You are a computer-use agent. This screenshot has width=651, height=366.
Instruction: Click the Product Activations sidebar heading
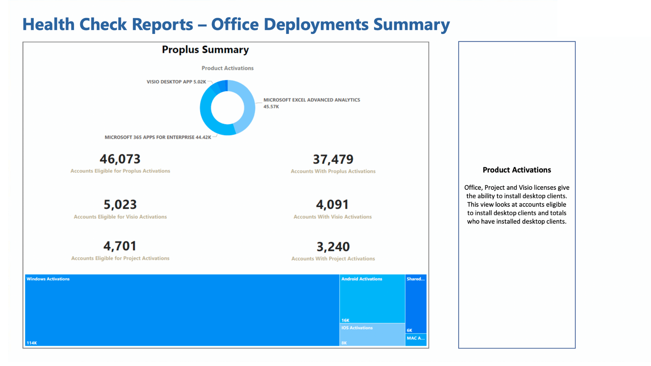pos(517,170)
